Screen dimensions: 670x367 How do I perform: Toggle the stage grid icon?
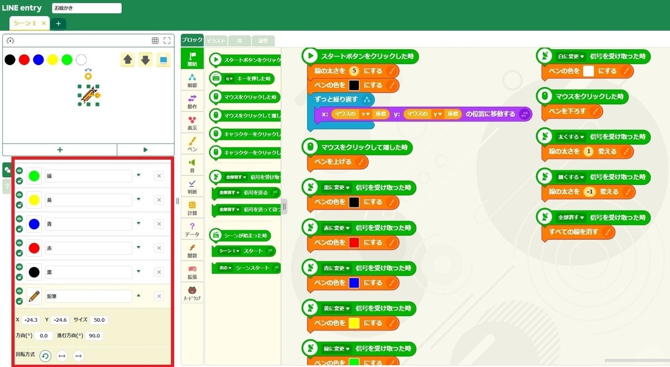[155, 41]
